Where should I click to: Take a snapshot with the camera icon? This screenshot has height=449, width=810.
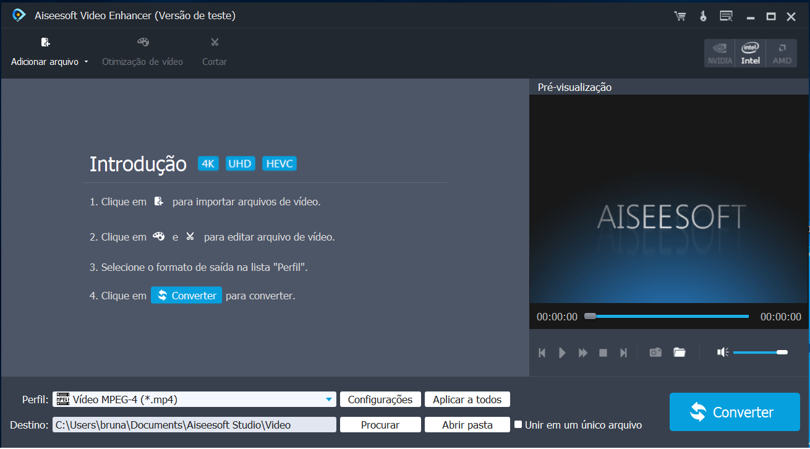(x=655, y=353)
